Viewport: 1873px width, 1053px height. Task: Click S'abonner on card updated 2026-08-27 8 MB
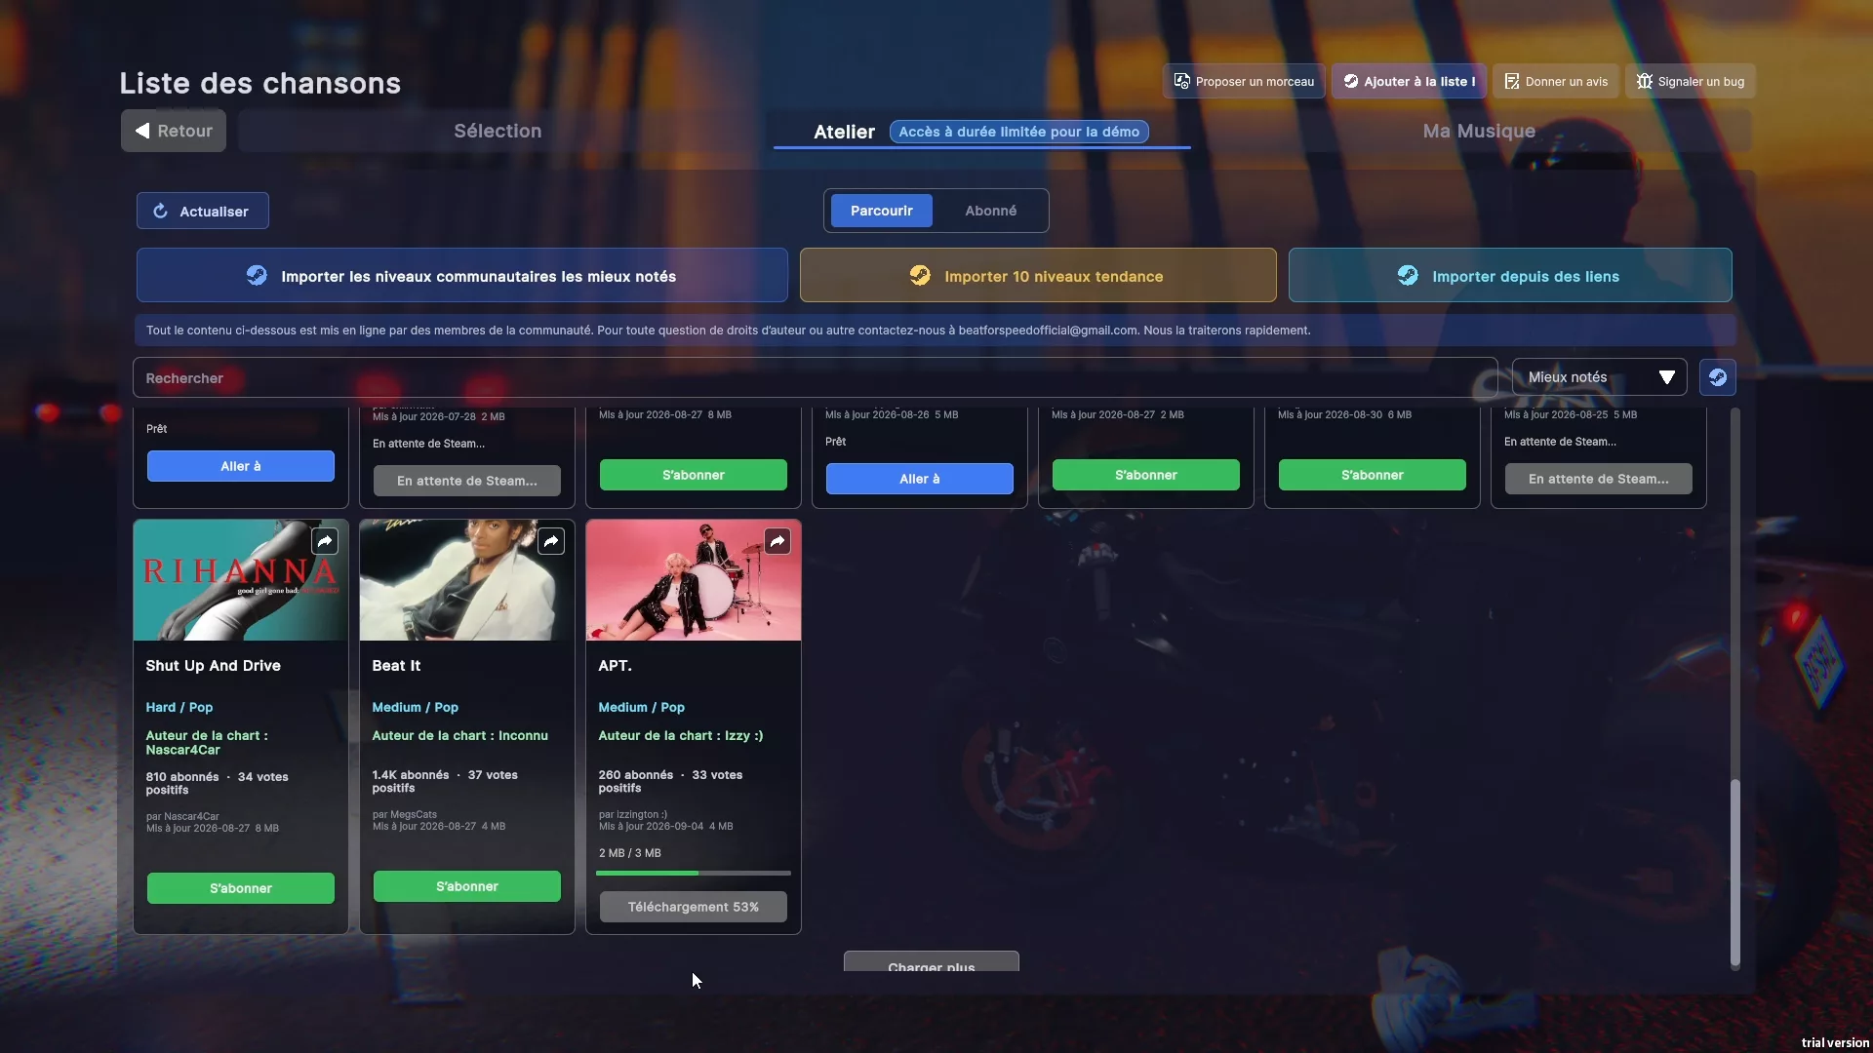pyautogui.click(x=694, y=475)
